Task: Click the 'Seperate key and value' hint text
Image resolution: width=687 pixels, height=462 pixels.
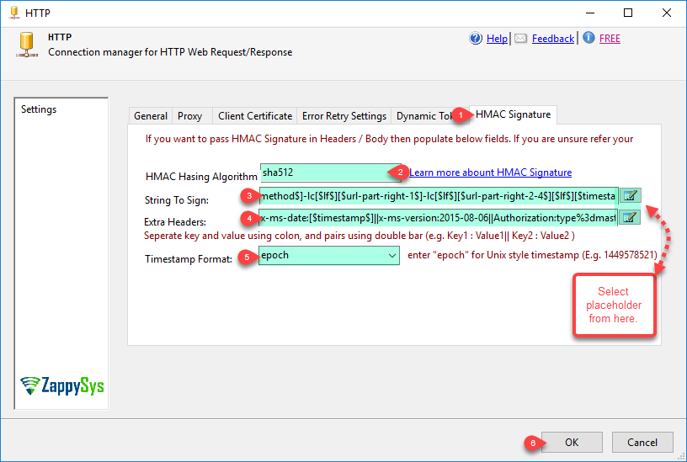Action: point(359,236)
